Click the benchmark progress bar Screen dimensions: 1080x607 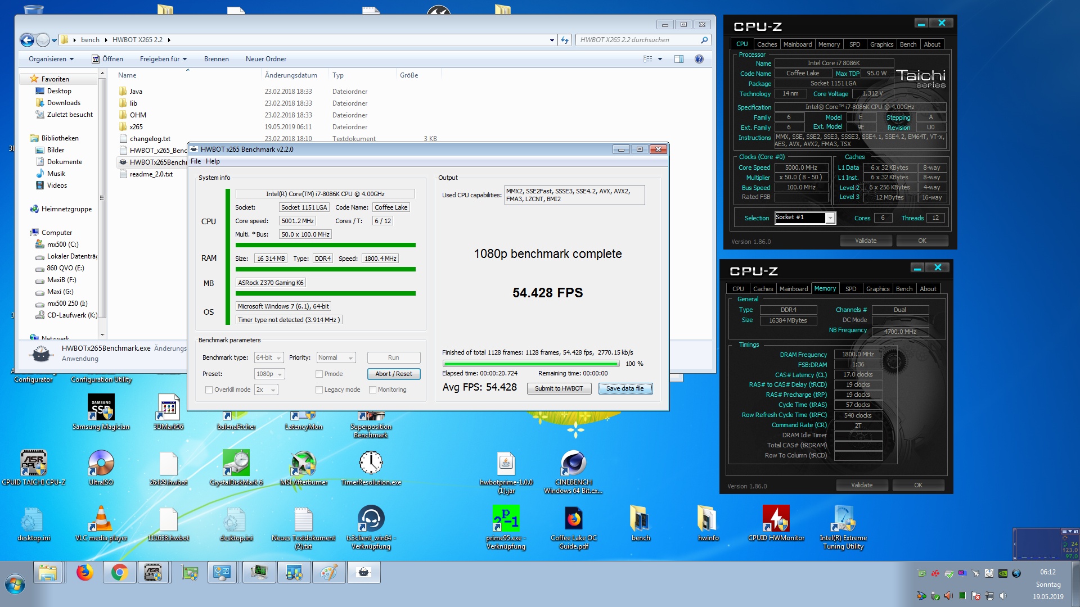coord(530,364)
